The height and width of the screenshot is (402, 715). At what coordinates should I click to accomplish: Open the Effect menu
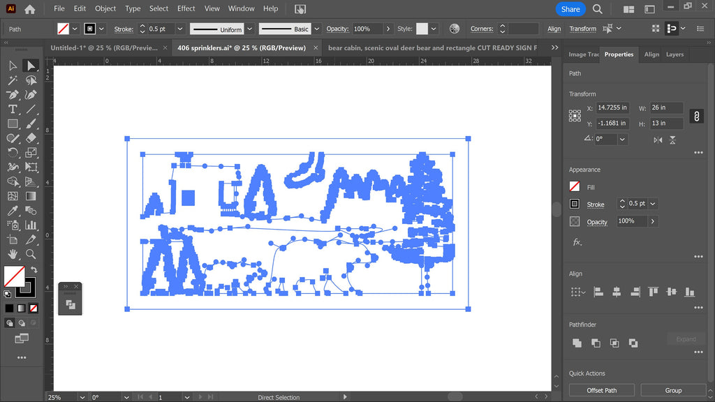point(186,8)
